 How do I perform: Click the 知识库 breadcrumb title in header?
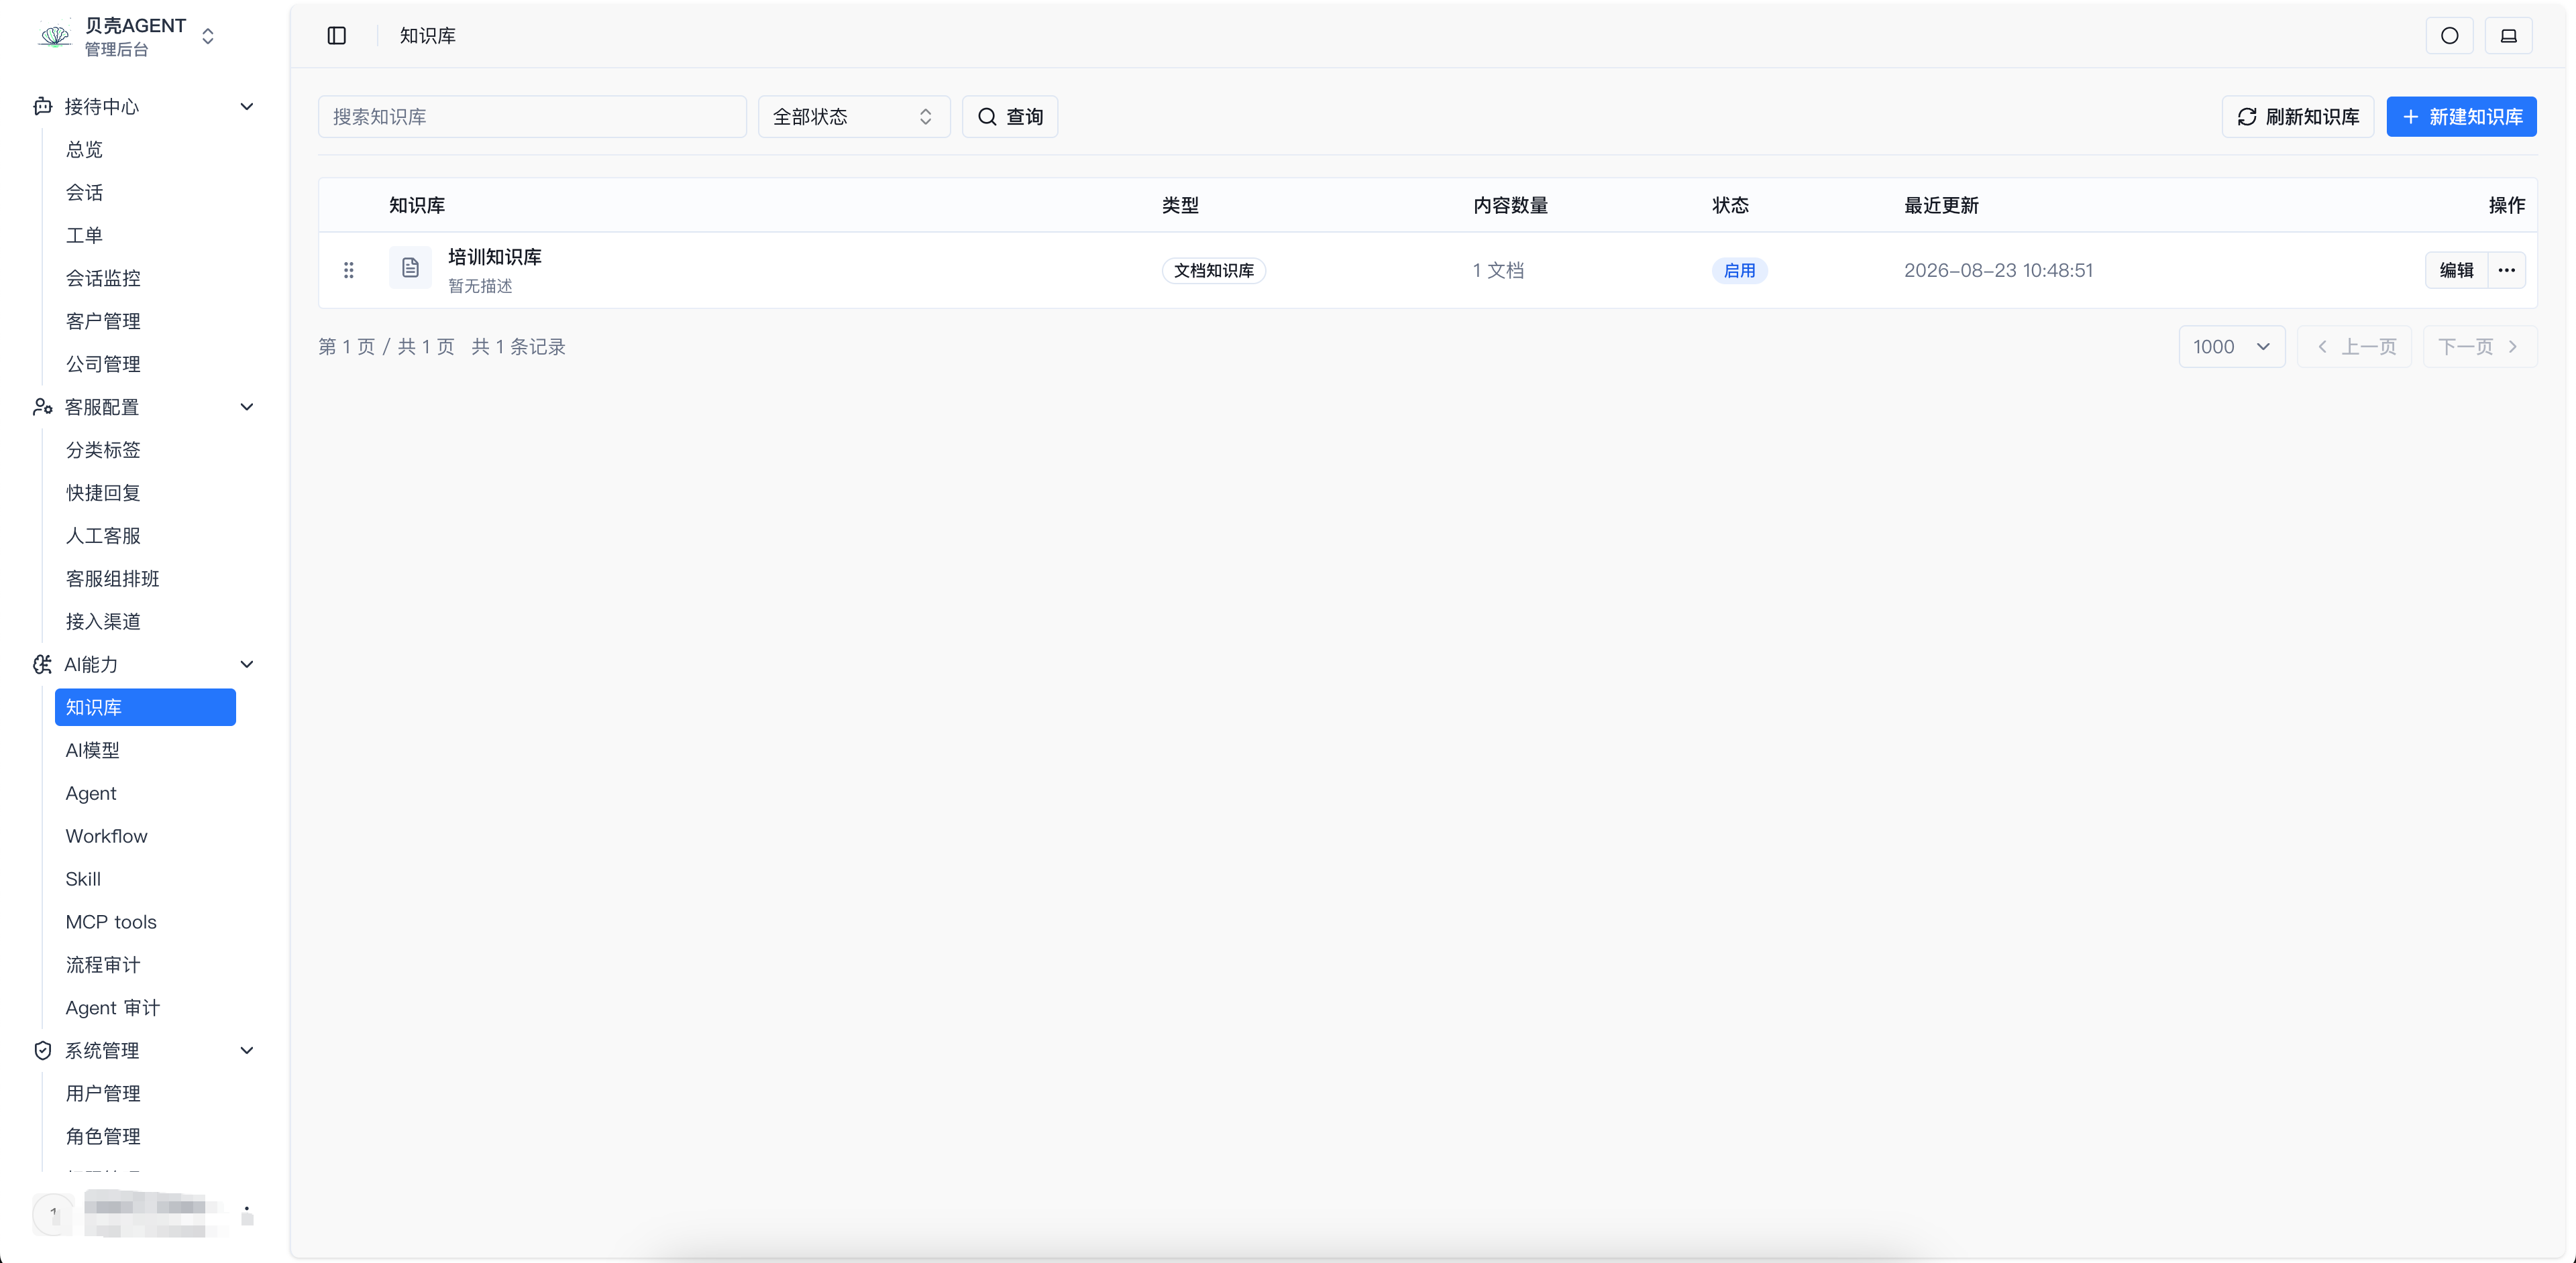[427, 36]
